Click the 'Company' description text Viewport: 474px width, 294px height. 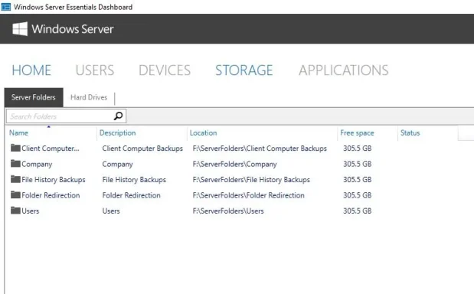[x=117, y=164]
